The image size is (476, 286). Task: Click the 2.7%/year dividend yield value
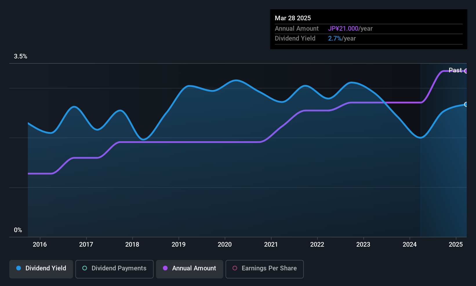[x=342, y=38]
